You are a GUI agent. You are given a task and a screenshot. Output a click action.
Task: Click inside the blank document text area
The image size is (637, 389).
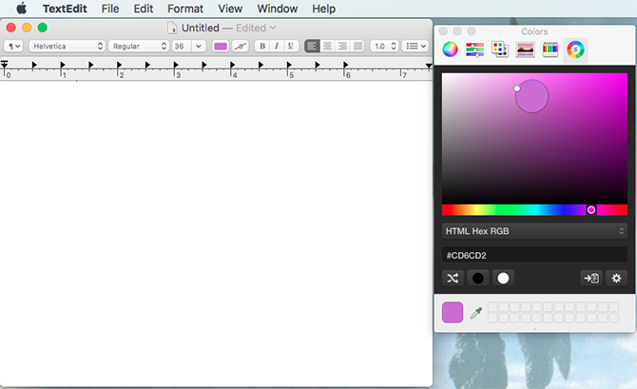[x=216, y=233]
